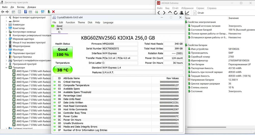255x135 pixels.
Task: Click the user icon in AIDA64 toolbar
Action: [182, 13]
